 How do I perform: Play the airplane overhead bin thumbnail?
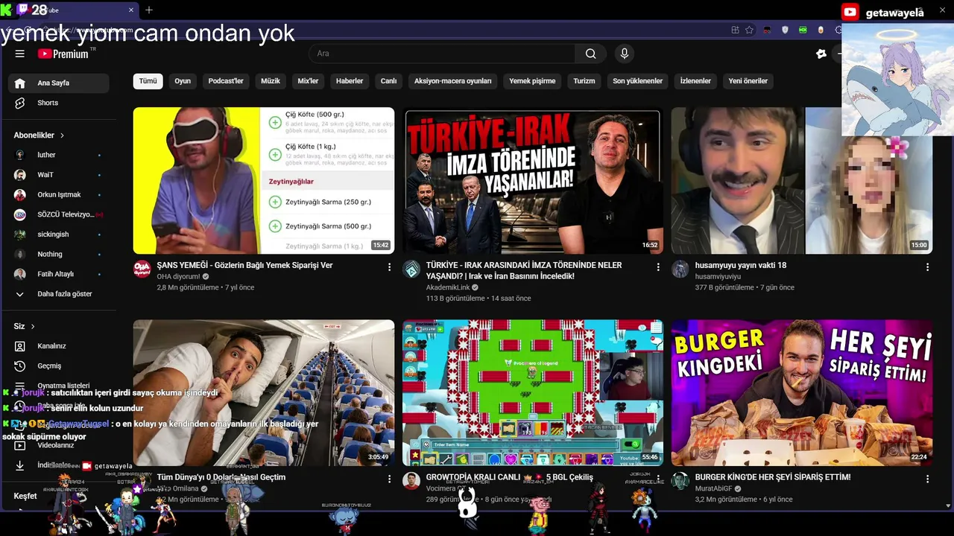coord(264,393)
